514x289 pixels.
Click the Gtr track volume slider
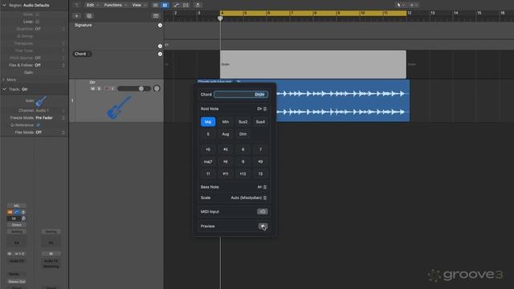pyautogui.click(x=134, y=88)
